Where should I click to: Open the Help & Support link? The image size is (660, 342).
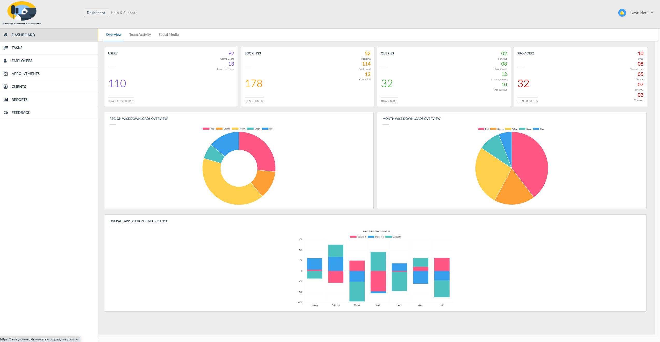tap(124, 13)
